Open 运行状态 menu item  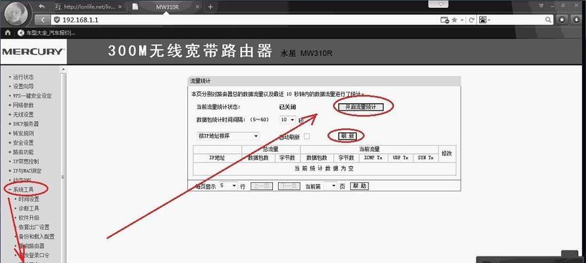[x=23, y=77]
